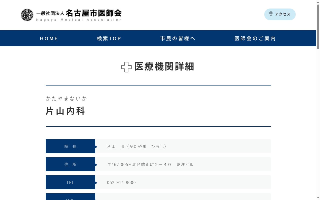The image size is (320, 200).
Task: Open the アクセス page button
Action: 280,14
